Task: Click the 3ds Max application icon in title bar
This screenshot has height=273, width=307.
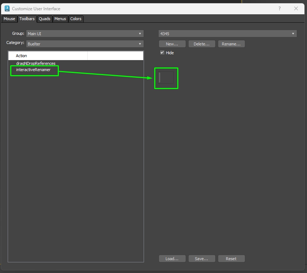Action: 7,8
